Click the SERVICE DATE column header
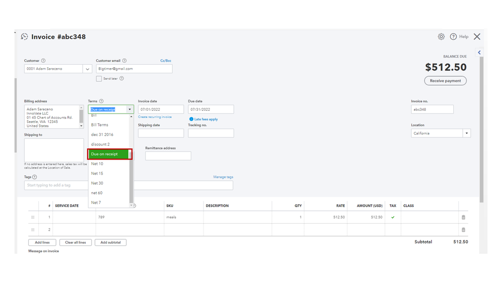The height and width of the screenshot is (282, 502). point(67,206)
